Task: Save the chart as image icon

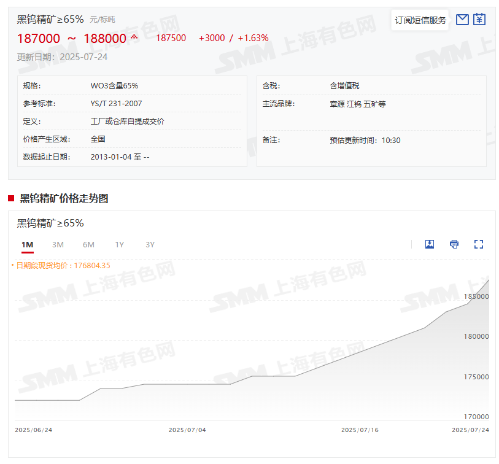Action: pyautogui.click(x=430, y=244)
